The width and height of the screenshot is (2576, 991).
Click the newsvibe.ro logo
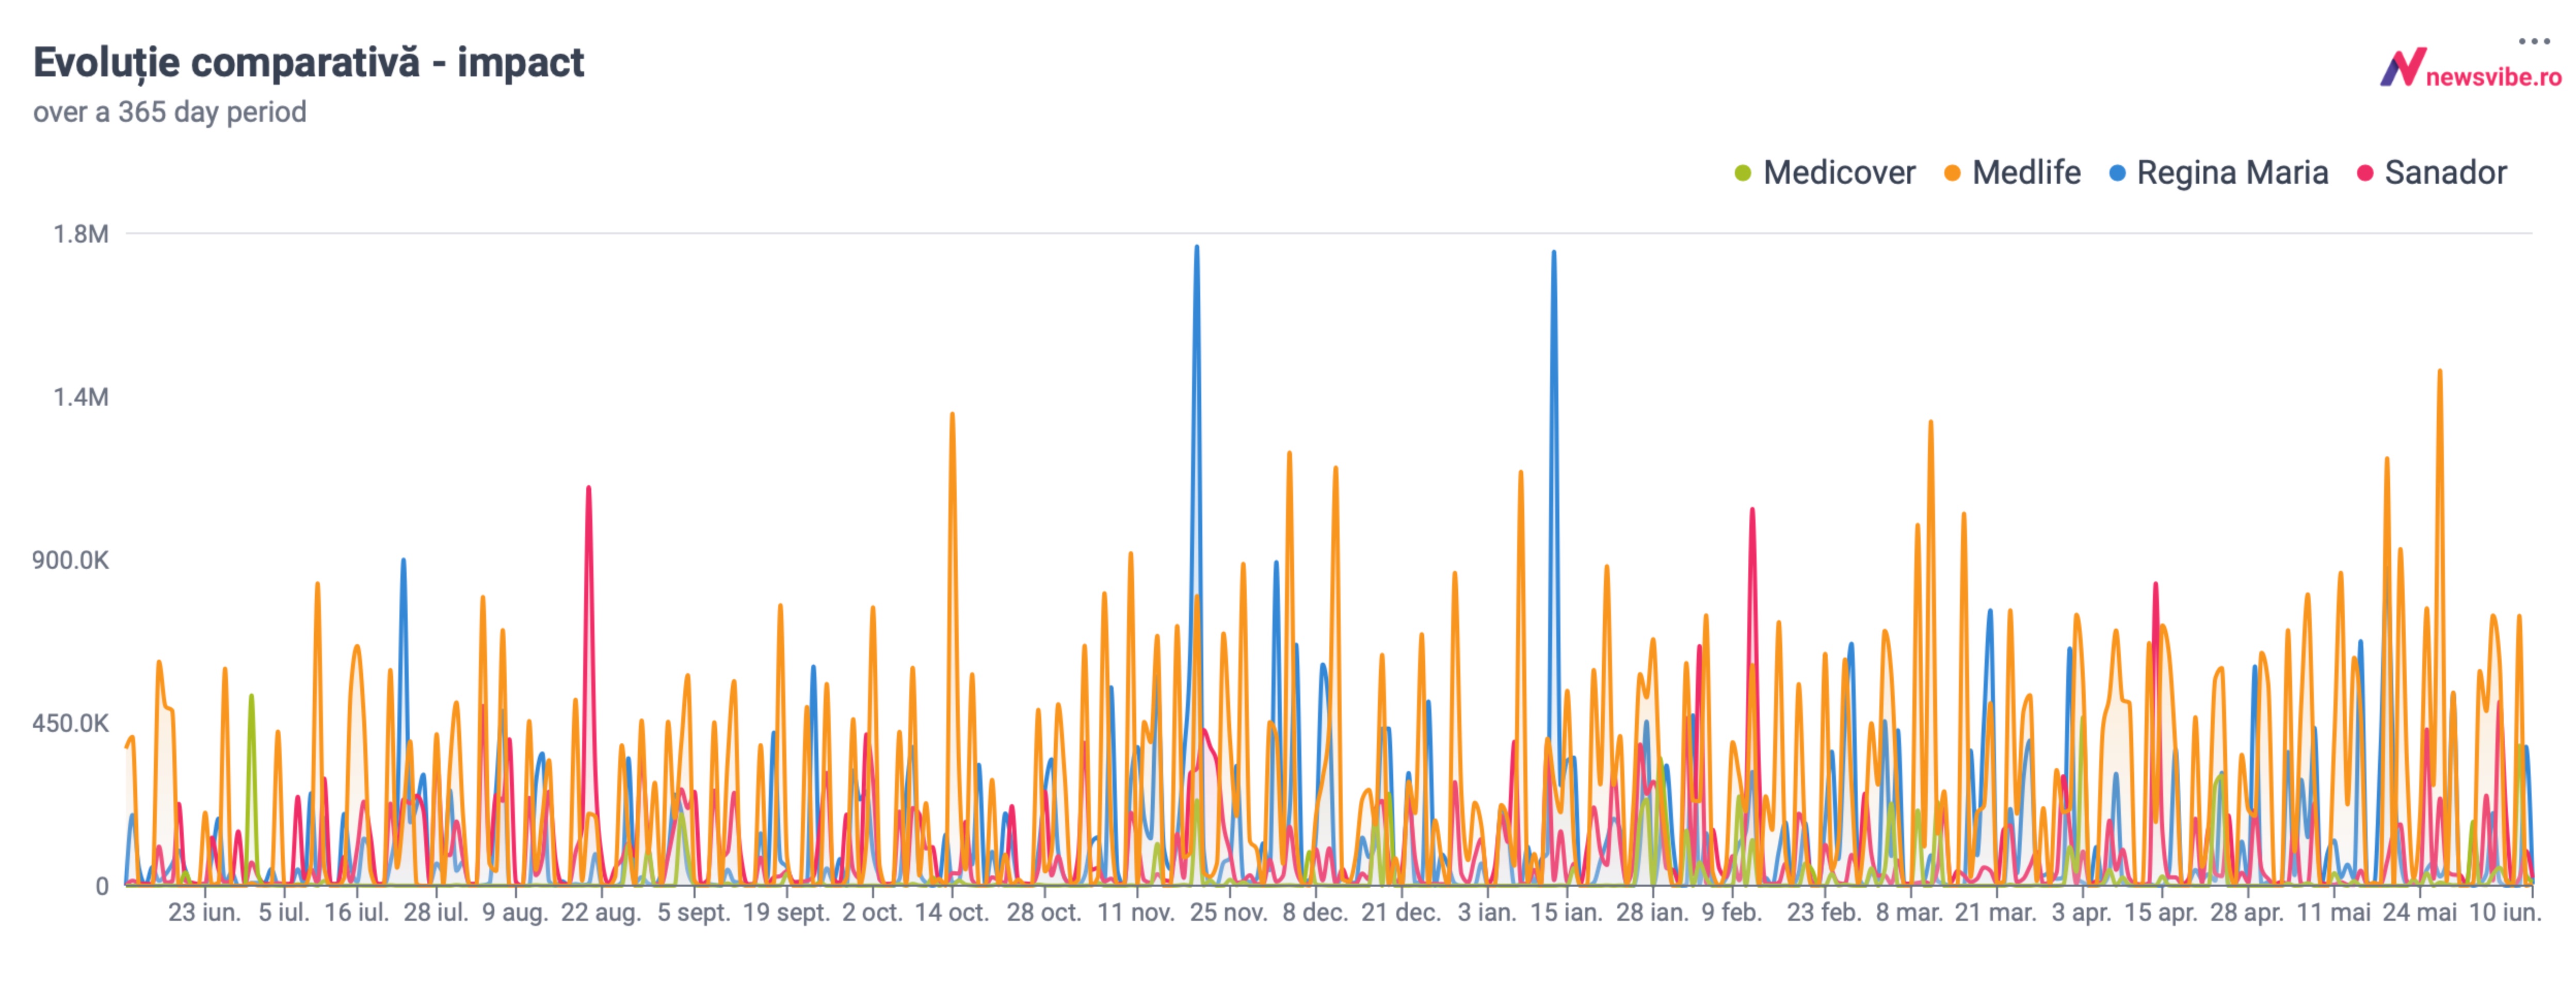[2470, 68]
